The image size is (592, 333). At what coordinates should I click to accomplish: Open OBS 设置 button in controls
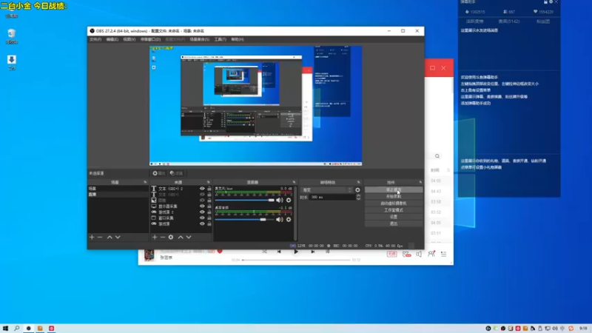coord(394,217)
